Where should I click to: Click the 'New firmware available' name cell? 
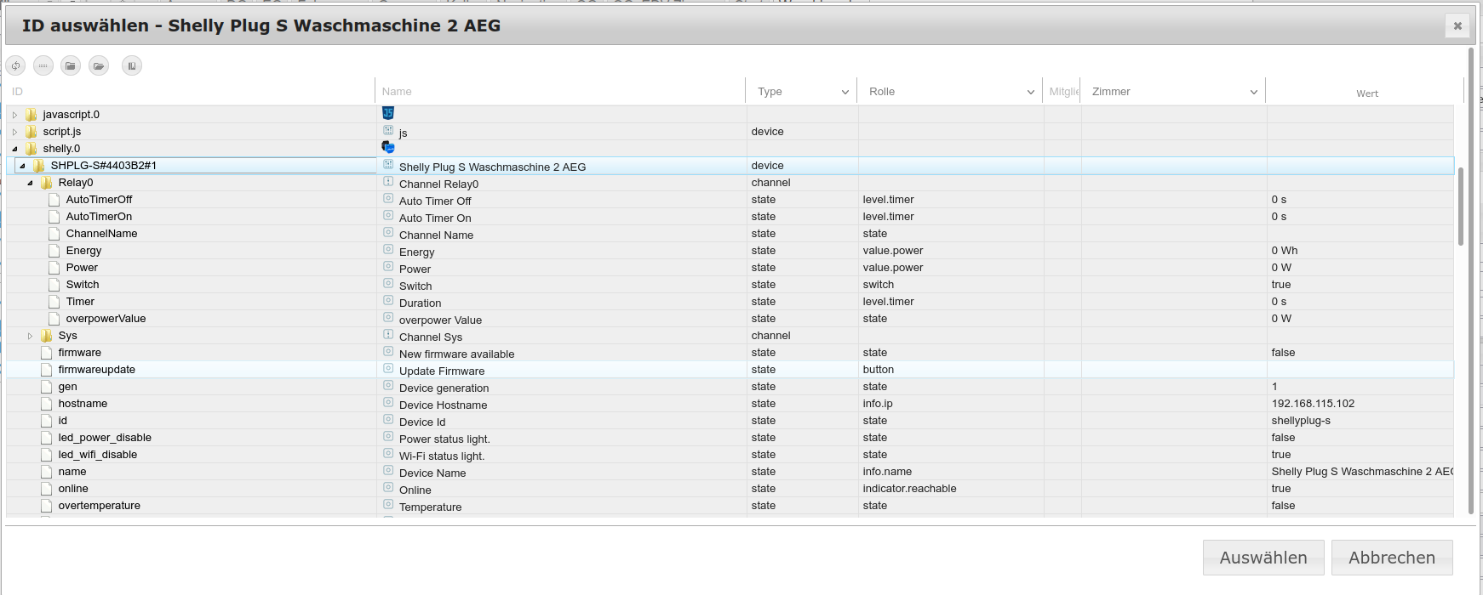pyautogui.click(x=561, y=353)
